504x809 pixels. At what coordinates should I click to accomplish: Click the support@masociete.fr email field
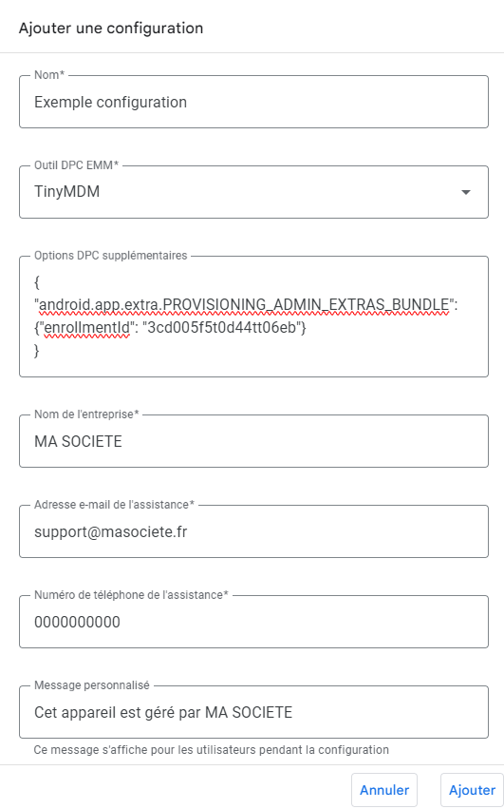(x=253, y=531)
